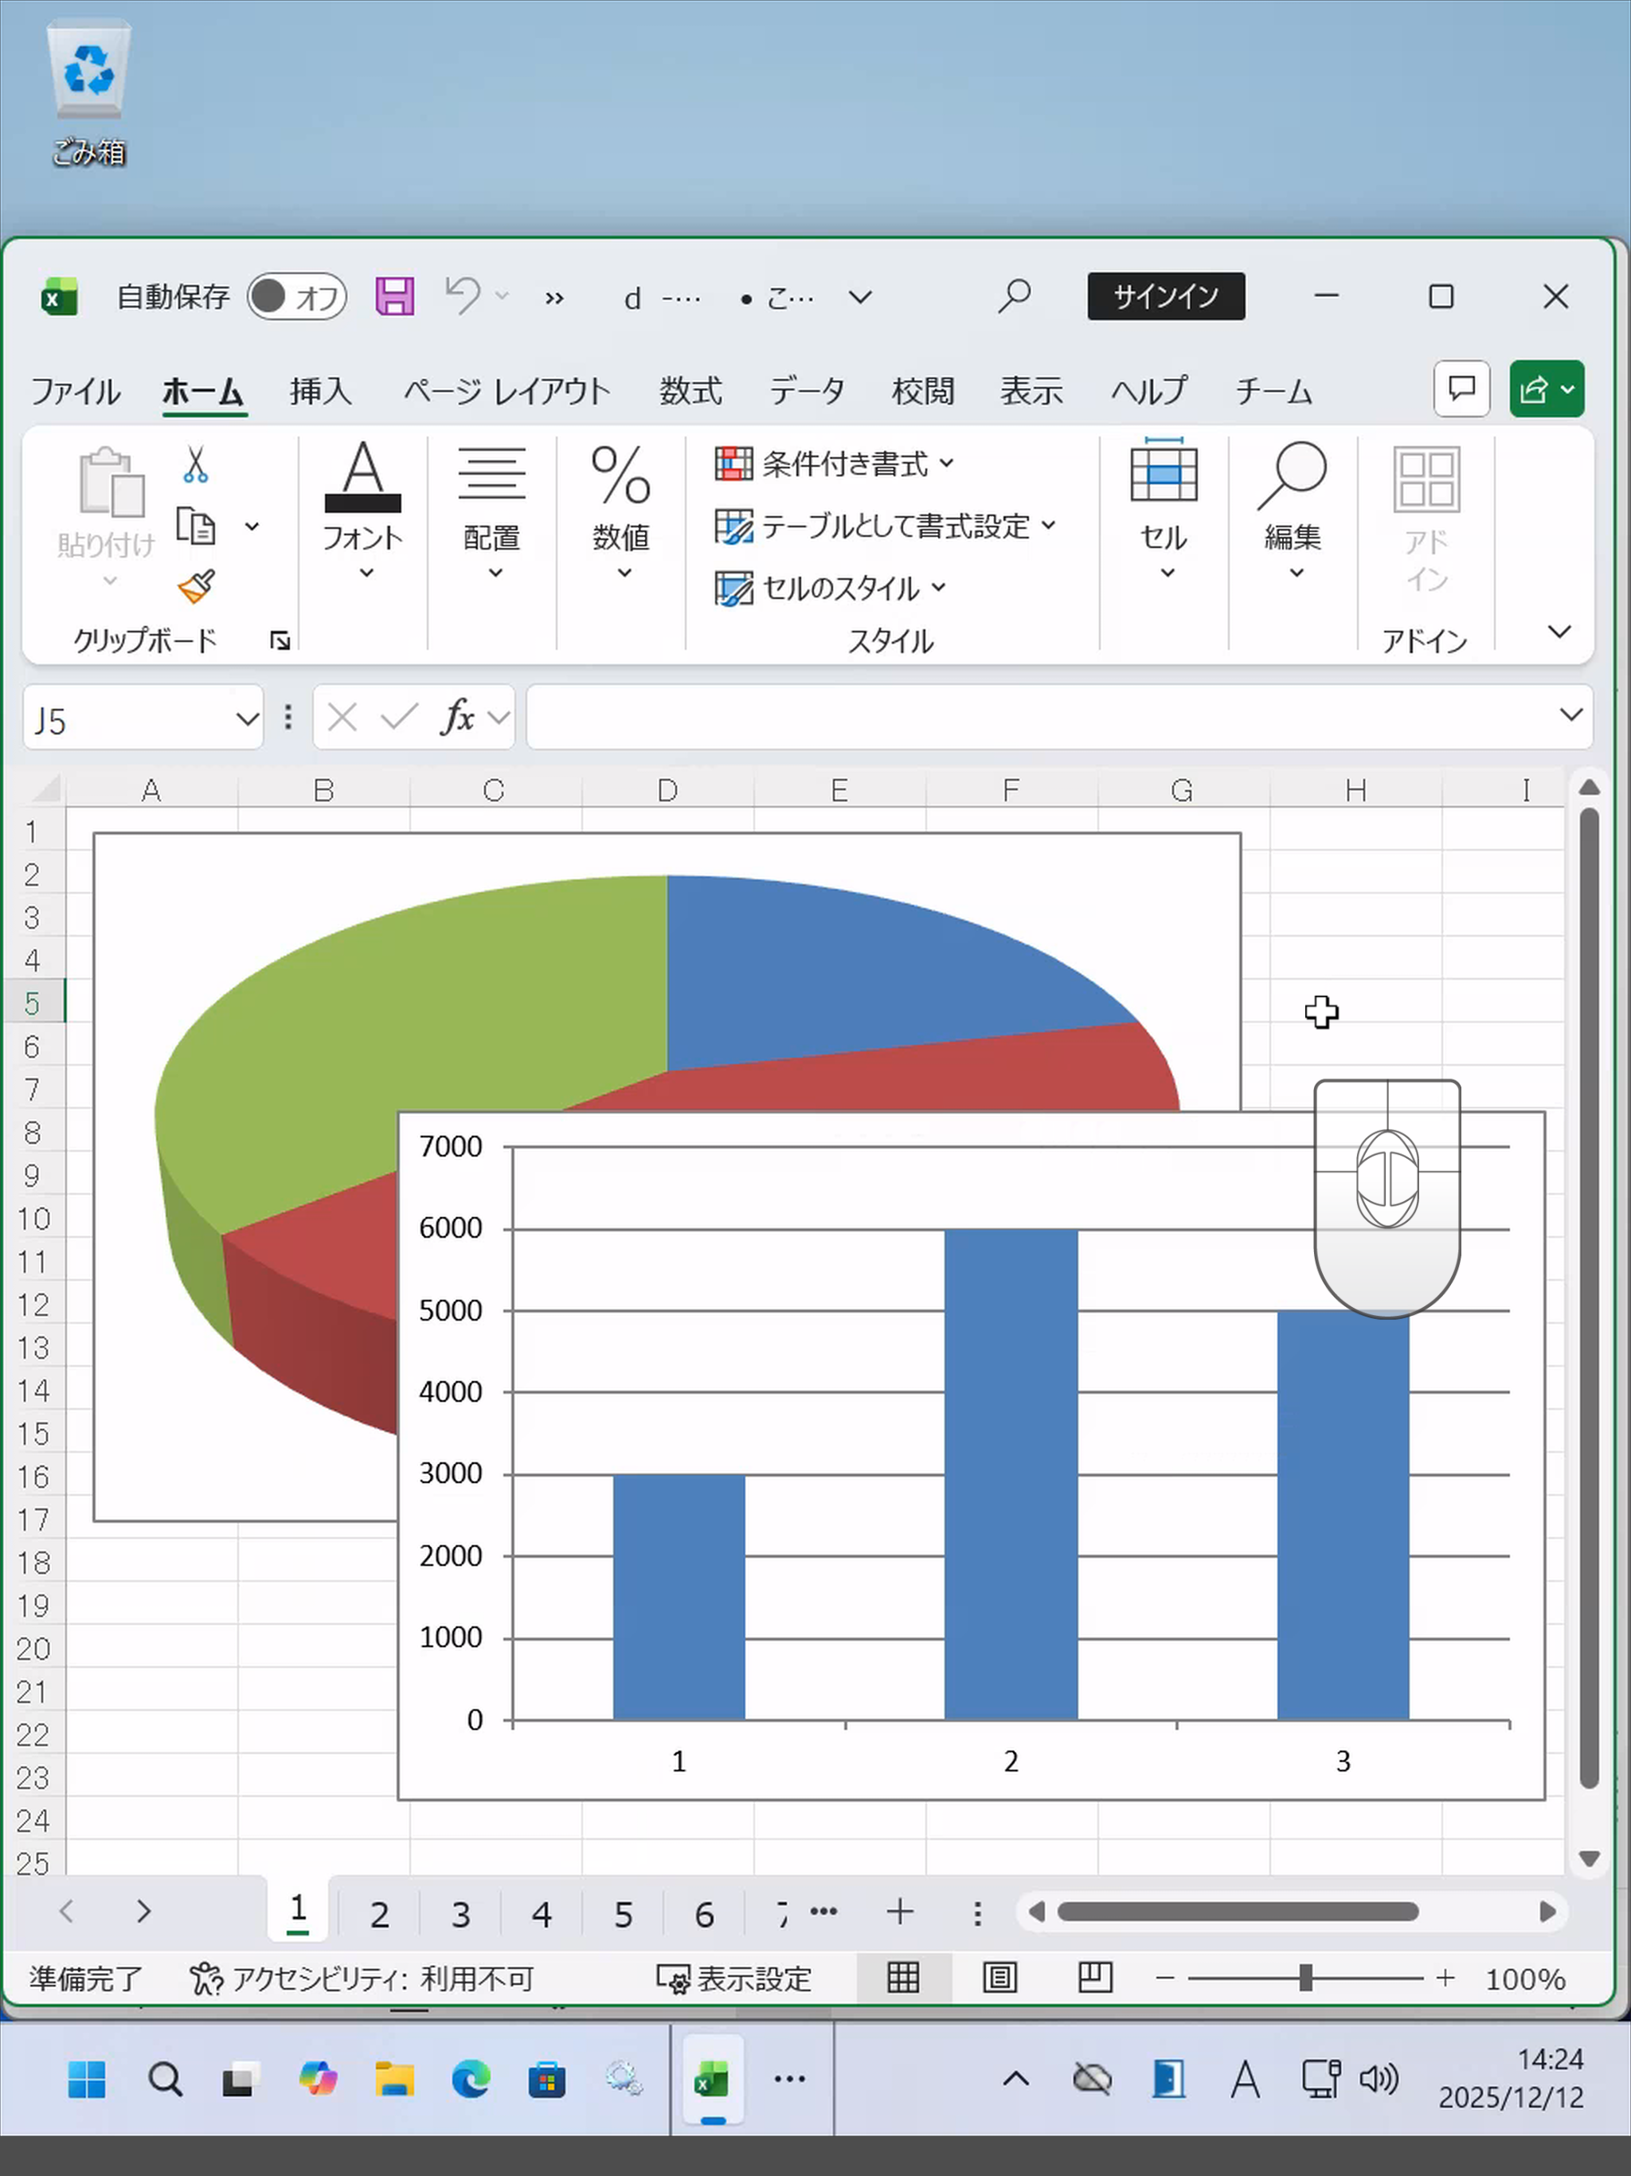Select the Format Painter brush icon
This screenshot has height=2176, width=1631.
196,587
